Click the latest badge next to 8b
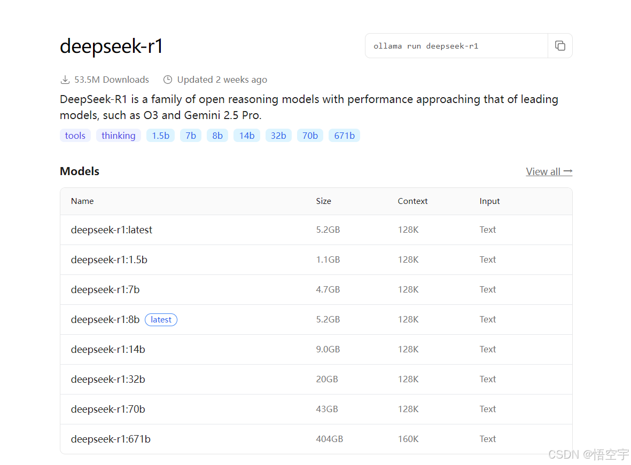Screen dimensions: 631x465 tap(161, 319)
